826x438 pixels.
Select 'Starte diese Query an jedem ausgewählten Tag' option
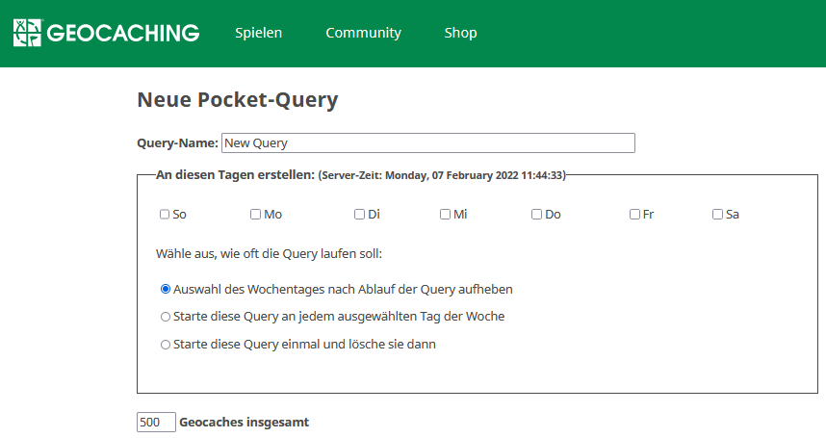click(x=166, y=317)
